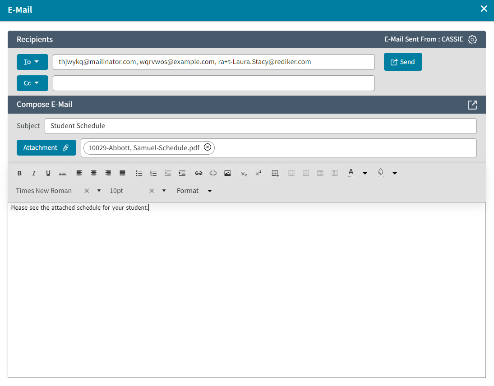Apply Strikethrough formatting
Screen dimensions: 494x386
pos(63,173)
